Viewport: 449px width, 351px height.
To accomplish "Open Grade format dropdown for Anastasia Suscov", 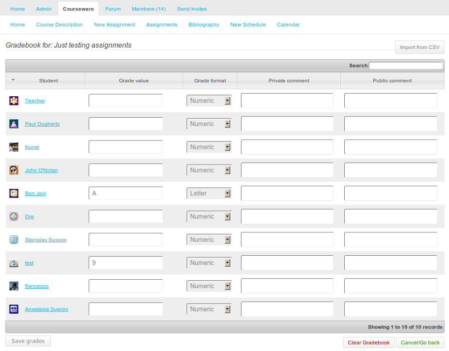I will (209, 309).
